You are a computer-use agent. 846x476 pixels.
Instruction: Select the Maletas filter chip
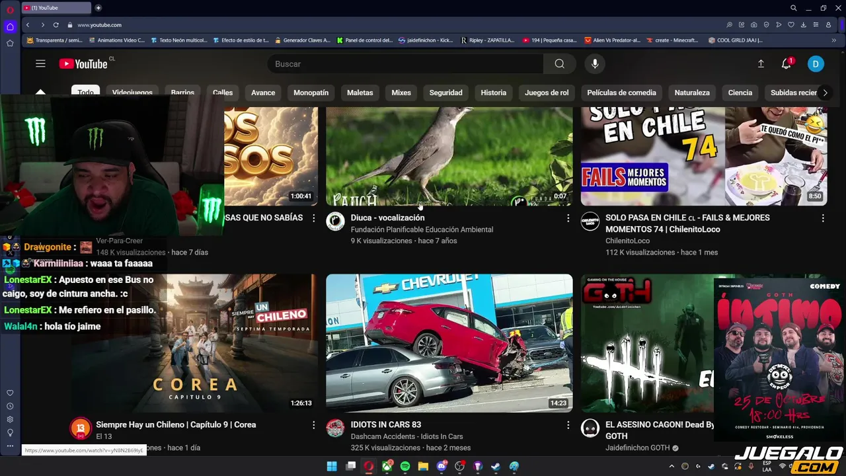360,93
